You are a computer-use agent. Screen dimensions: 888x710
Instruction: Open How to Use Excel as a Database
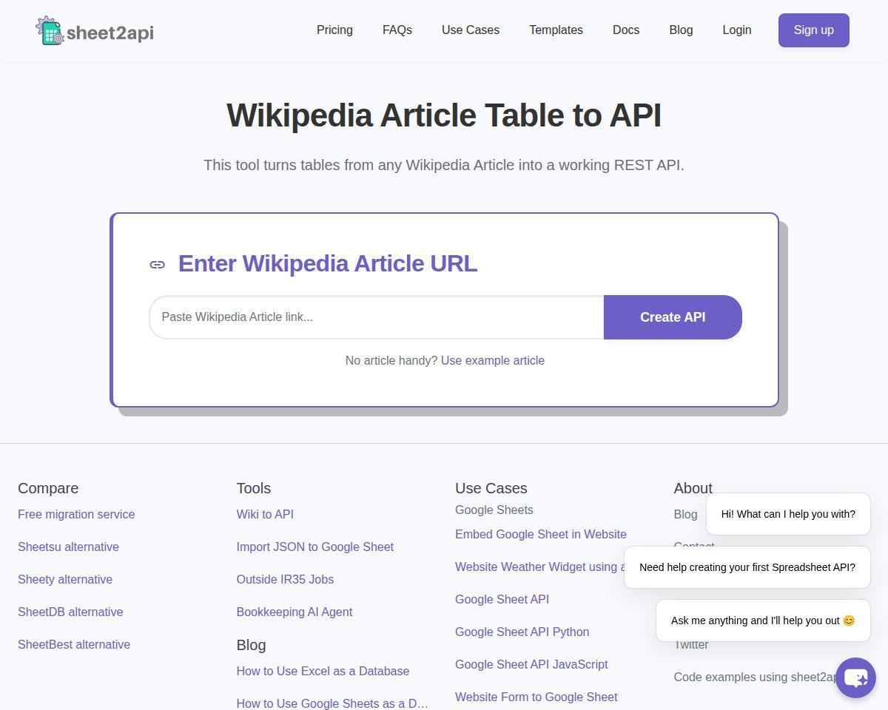pyautogui.click(x=323, y=671)
